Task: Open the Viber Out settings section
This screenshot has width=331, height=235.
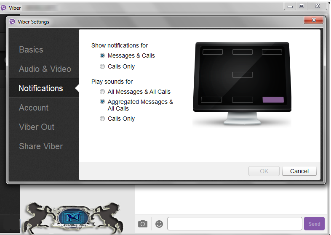Action: click(37, 127)
